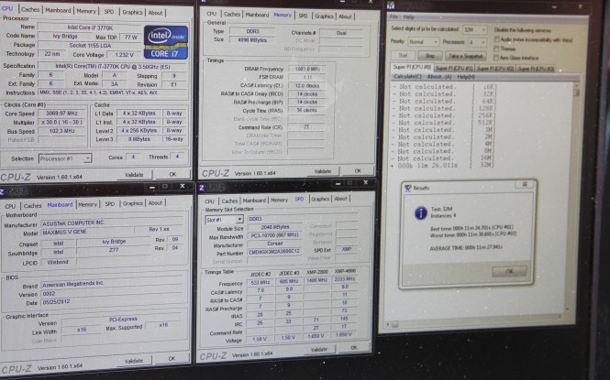Open the Slot #1 memory slot dropdown

point(222,220)
